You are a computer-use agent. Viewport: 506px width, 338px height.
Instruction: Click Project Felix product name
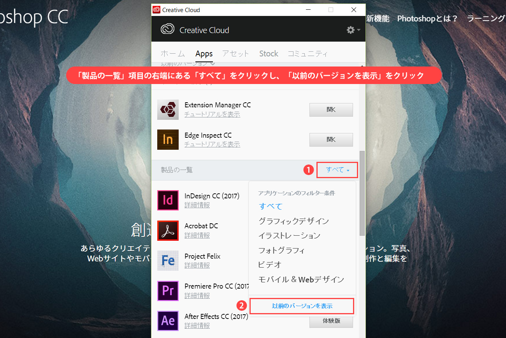[x=202, y=256]
